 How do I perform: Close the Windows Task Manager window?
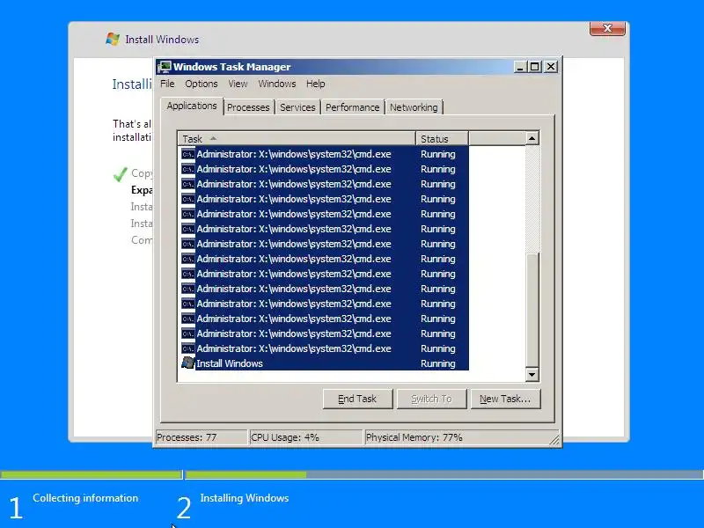[551, 67]
